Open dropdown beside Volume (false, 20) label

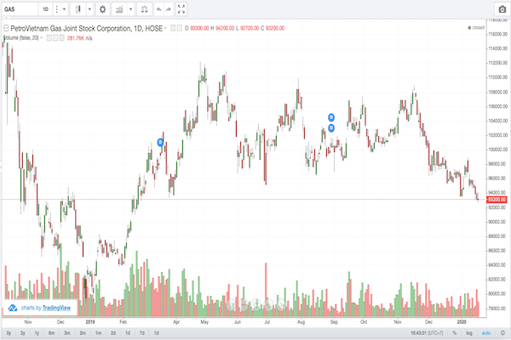(42, 38)
